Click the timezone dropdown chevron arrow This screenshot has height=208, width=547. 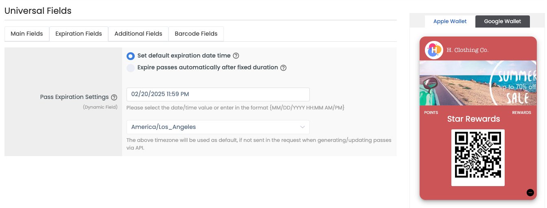click(x=302, y=127)
